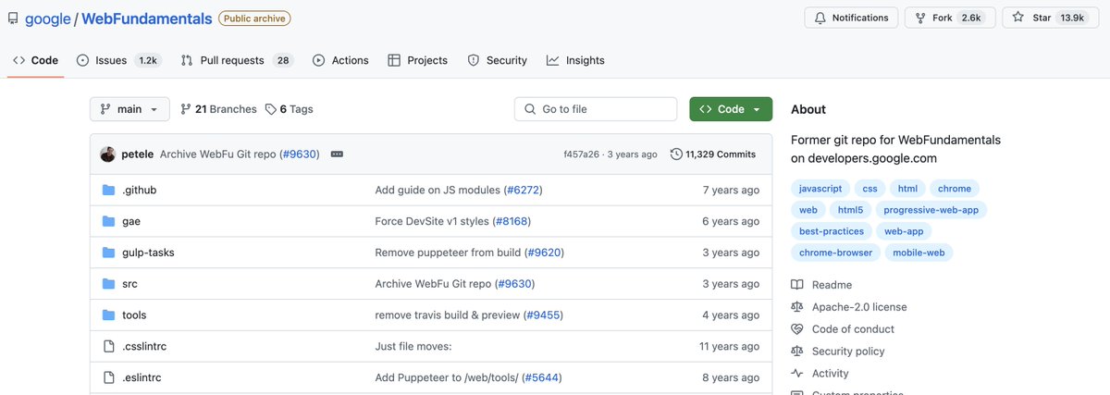
Task: Open the Security policy link
Action: coord(838,352)
